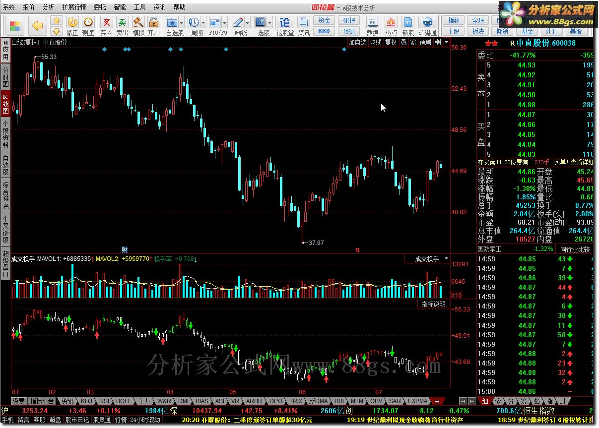Click the 财 marker below the chart
Screen dimensions: 599x428
click(125, 249)
